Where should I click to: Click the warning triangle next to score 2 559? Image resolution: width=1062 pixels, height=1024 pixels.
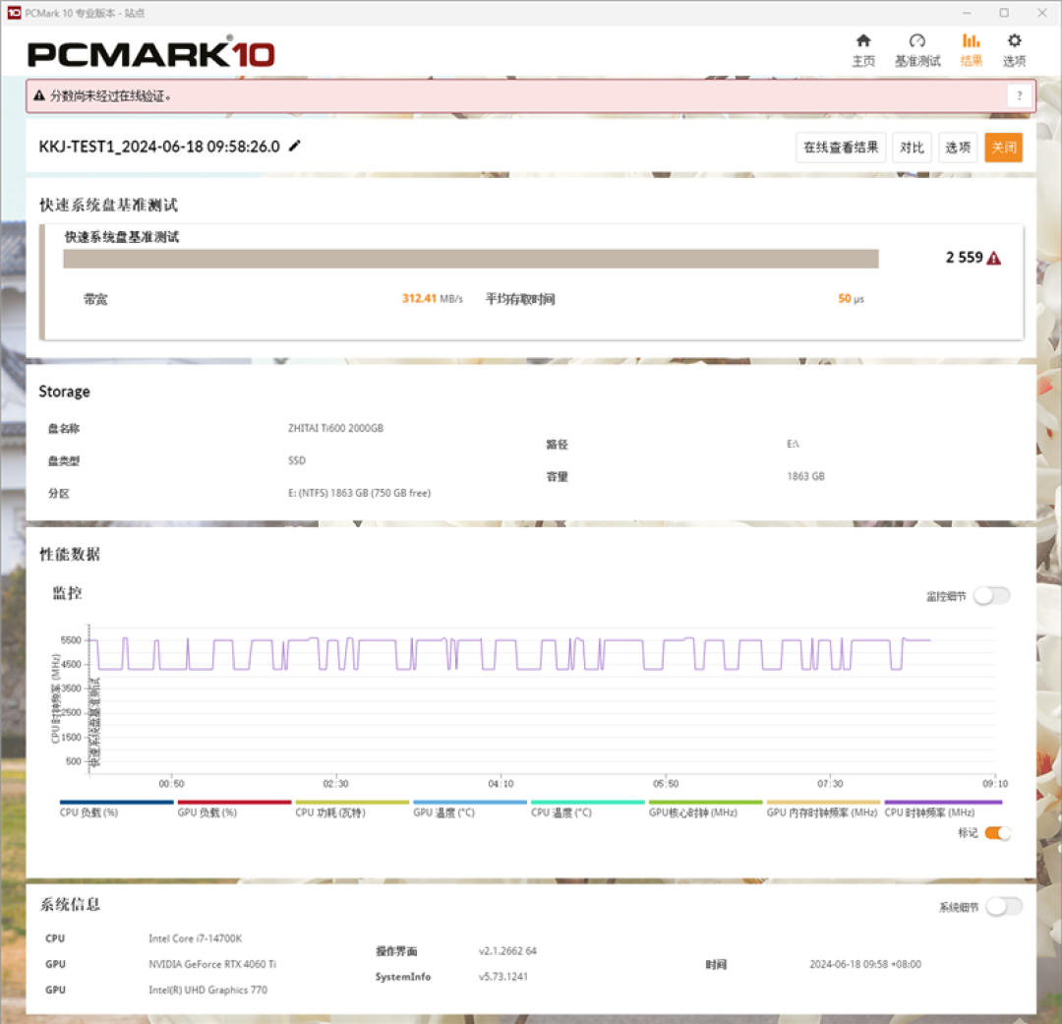[993, 258]
